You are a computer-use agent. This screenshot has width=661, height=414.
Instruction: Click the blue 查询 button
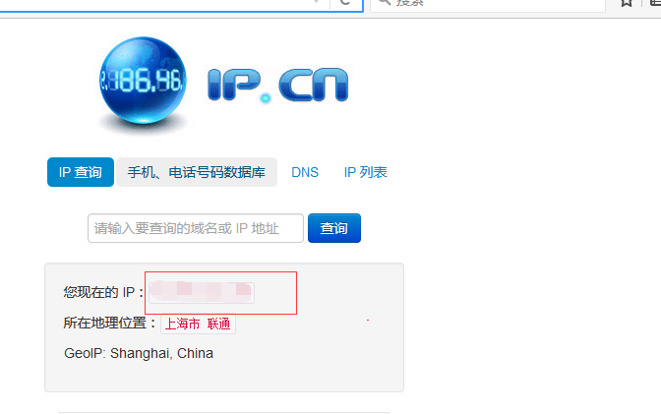(334, 228)
